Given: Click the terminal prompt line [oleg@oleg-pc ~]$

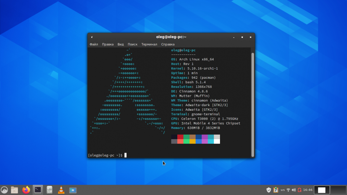Looking at the screenshot, I should tap(105, 155).
